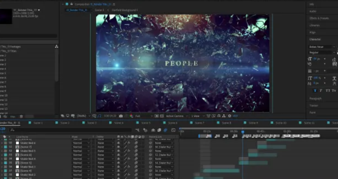This screenshot has height=179, width=338.
Task: Expand layer Shake Null 6 properties
Action: 2,143
